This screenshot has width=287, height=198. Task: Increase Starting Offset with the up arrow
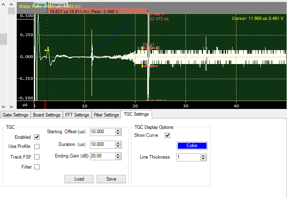tap(118, 130)
